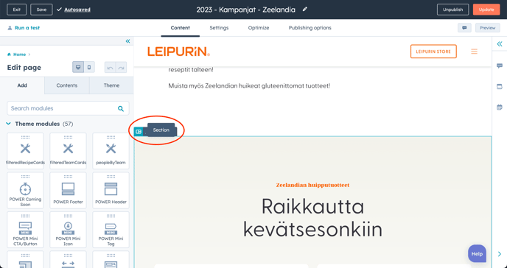Click into the Search modules field

[68, 108]
